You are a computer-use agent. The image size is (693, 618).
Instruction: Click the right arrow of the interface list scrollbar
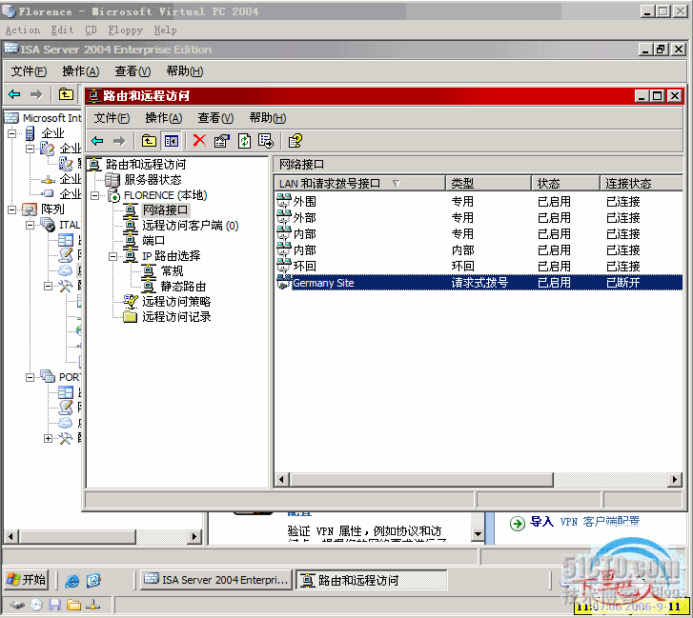(675, 479)
